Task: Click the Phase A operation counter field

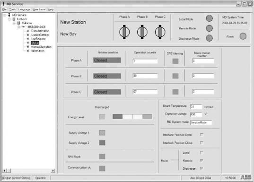Action: coord(145,61)
